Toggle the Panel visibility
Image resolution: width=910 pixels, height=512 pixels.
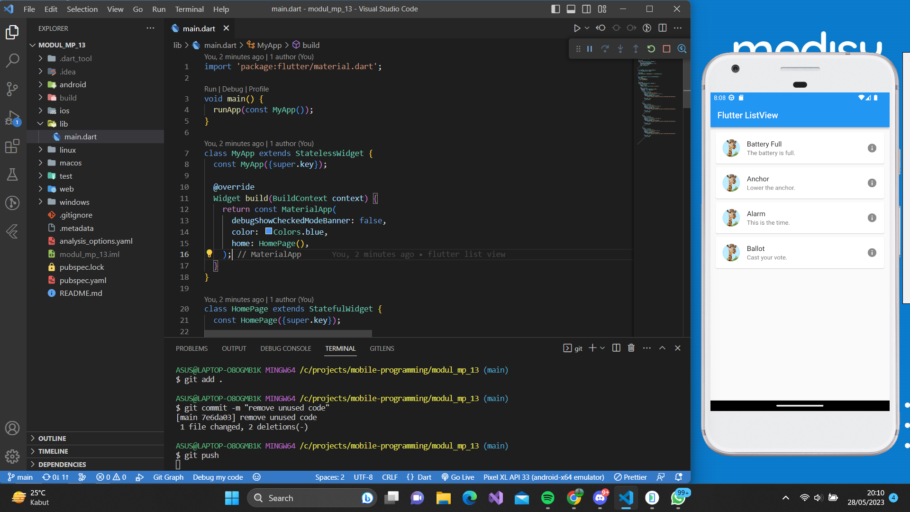[571, 9]
